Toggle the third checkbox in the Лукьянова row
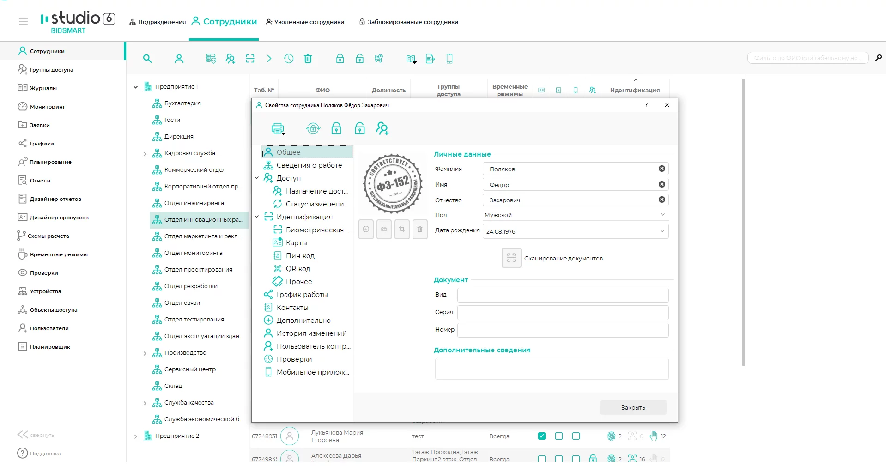 click(x=576, y=436)
